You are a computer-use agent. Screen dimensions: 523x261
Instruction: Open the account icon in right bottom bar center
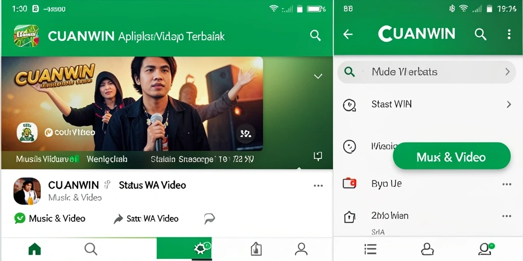[427, 249]
